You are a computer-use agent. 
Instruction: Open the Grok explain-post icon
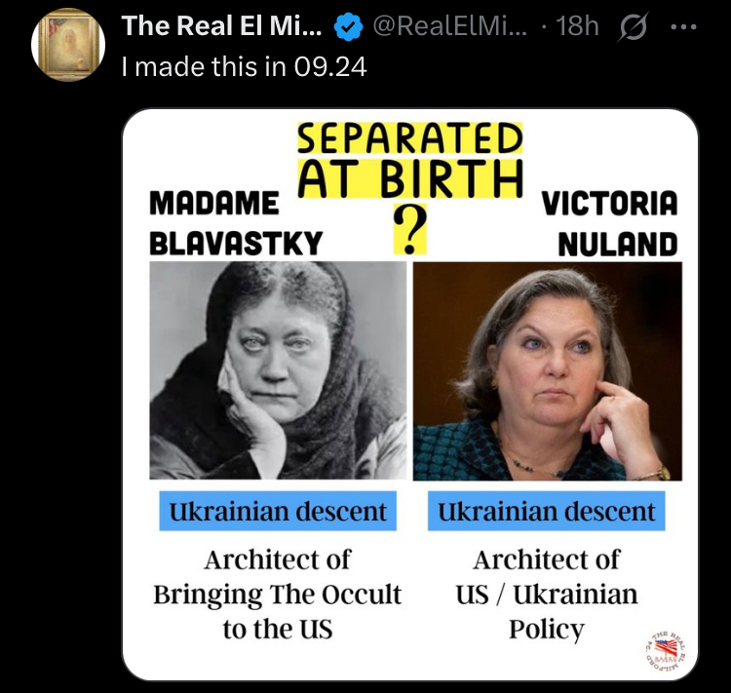pos(633,25)
